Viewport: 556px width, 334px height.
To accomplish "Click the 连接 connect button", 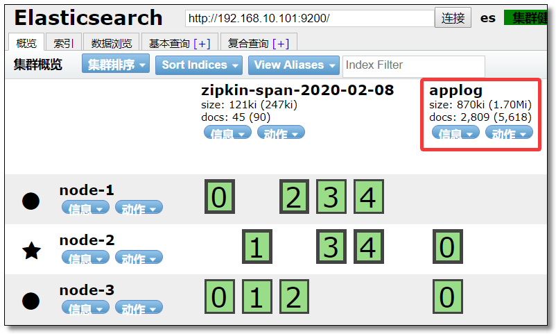I will tap(453, 17).
